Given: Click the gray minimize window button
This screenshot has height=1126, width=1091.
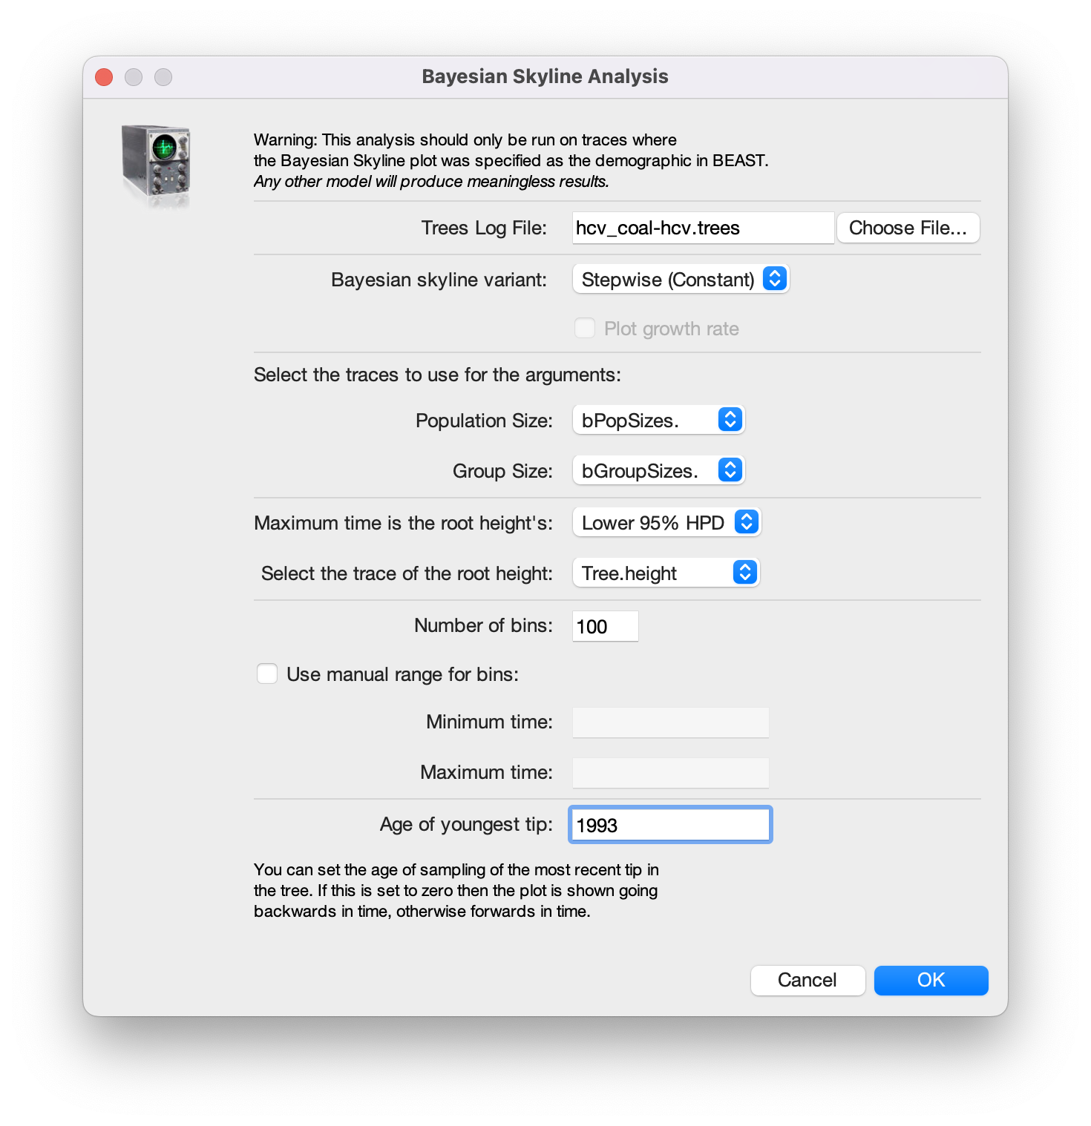Looking at the screenshot, I should pos(134,77).
